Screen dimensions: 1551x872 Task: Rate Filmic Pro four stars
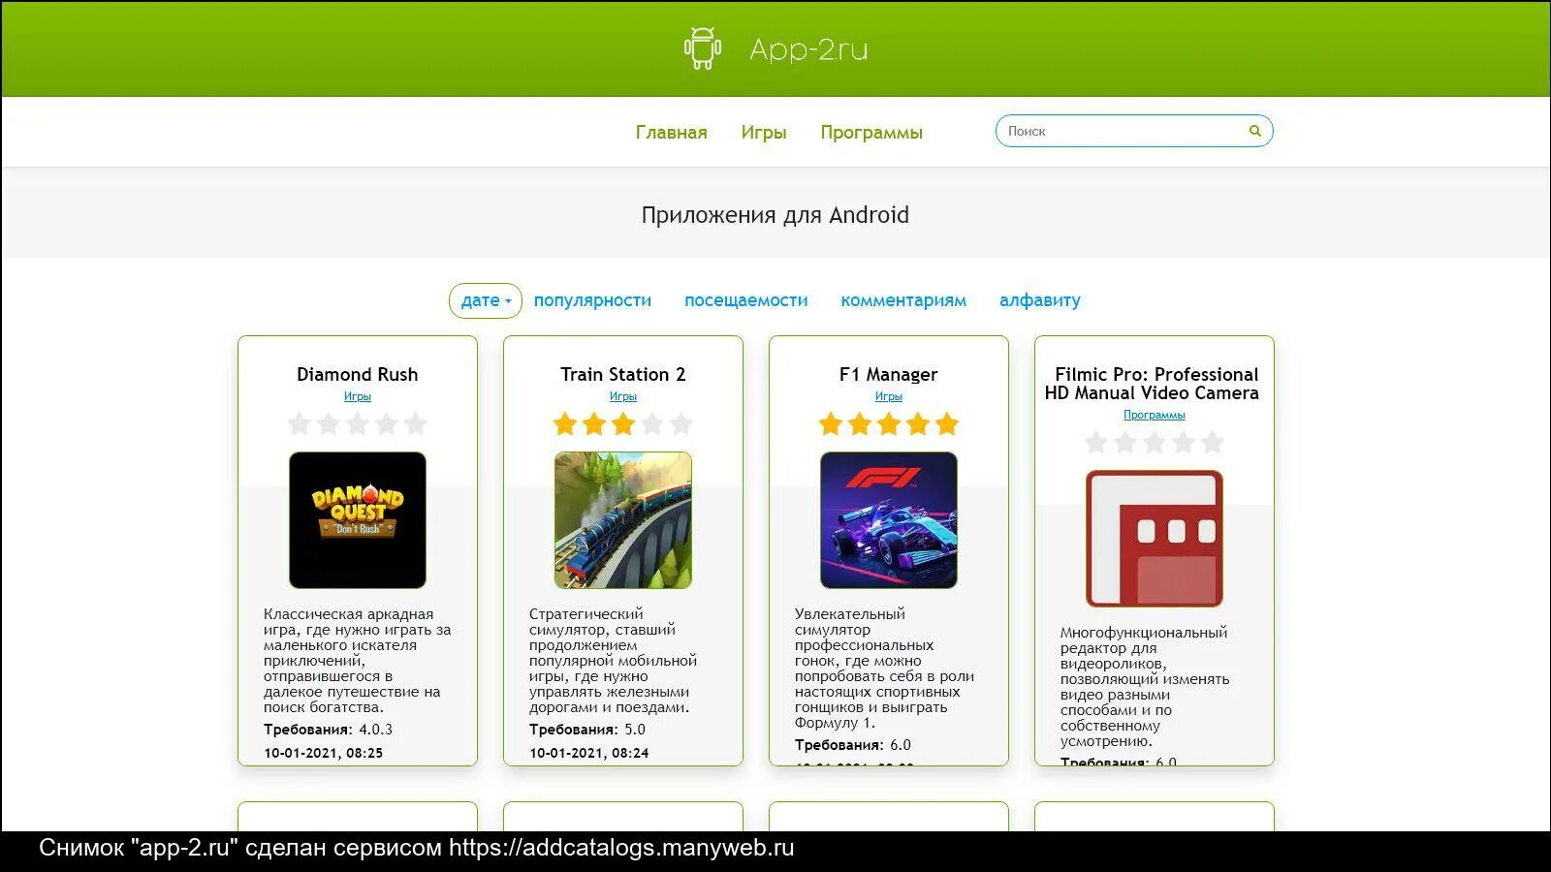1184,442
